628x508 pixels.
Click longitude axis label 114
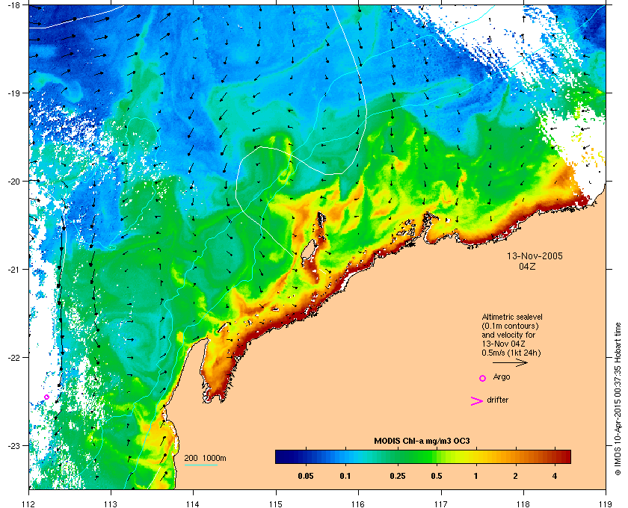coord(193,504)
